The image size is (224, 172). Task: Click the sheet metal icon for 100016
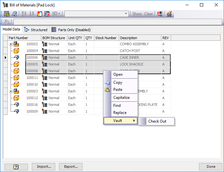coord(17,104)
